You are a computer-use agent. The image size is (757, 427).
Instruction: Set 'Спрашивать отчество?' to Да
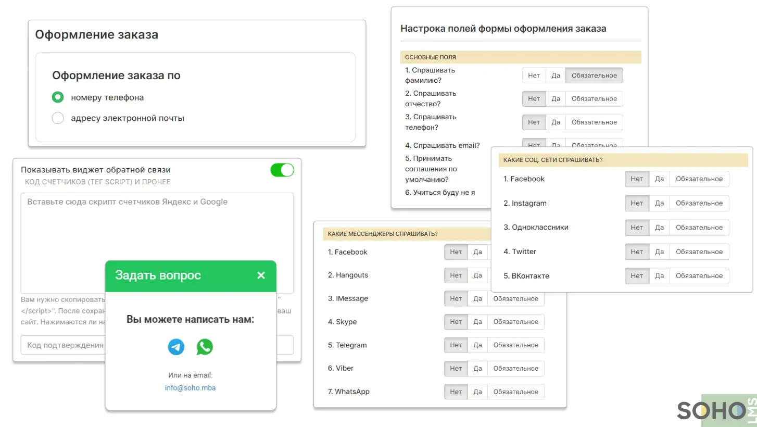click(x=556, y=99)
